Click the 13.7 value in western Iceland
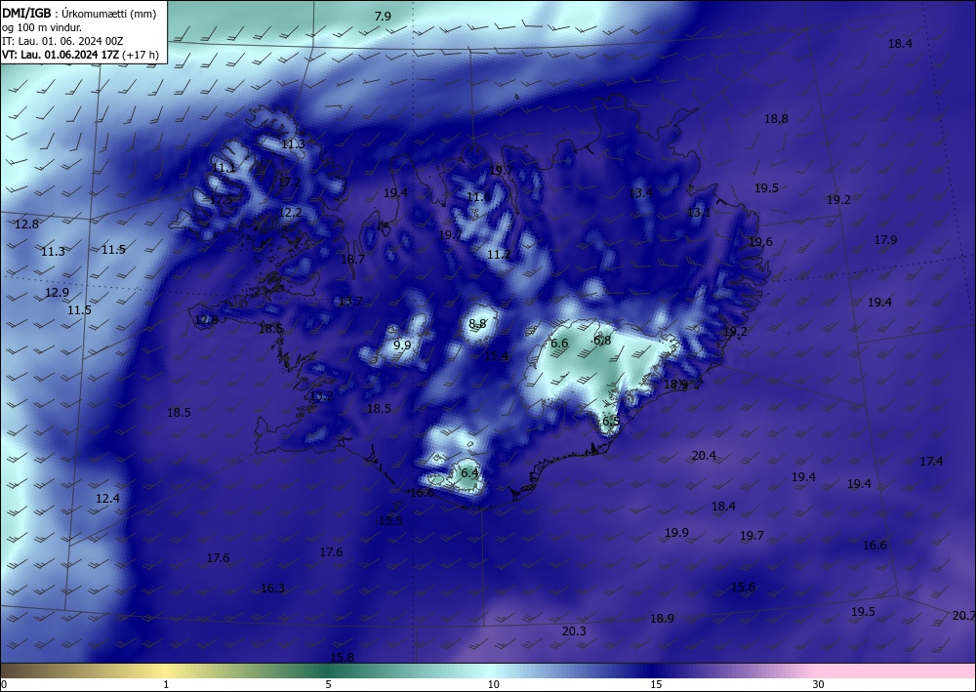This screenshot has width=976, height=692. 350,302
